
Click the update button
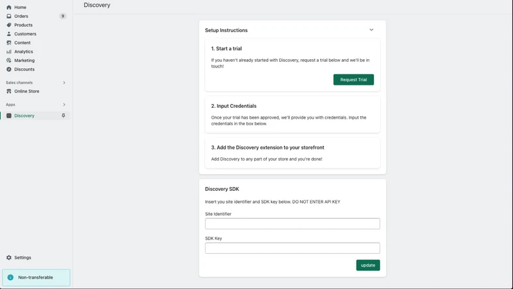(x=368, y=265)
